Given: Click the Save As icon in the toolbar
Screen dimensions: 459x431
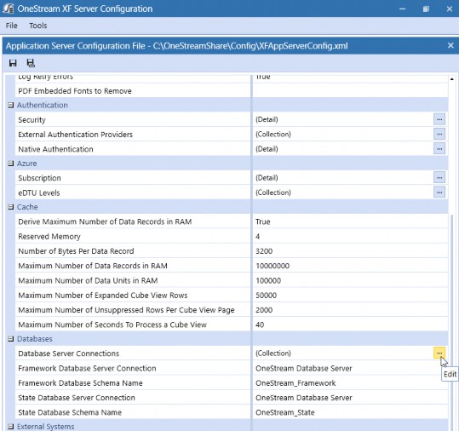Looking at the screenshot, I should coord(31,63).
